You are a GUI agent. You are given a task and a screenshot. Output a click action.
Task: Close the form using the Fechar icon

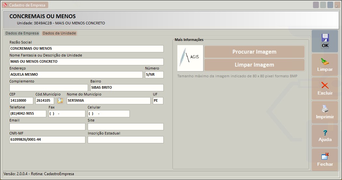pos(325,156)
